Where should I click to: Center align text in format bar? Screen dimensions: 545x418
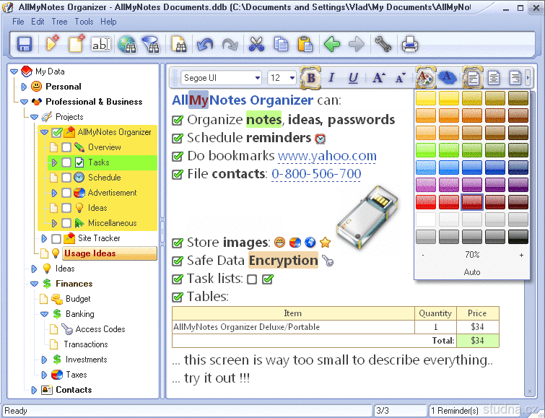click(x=494, y=77)
